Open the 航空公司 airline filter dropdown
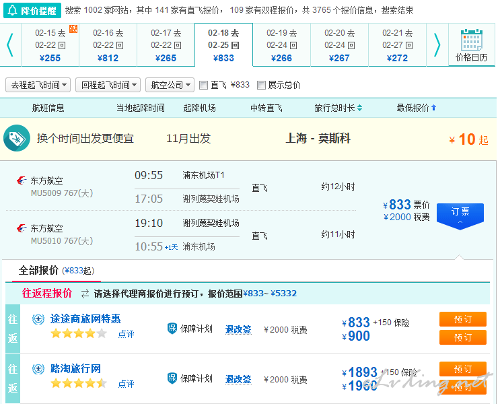500x404 pixels. point(171,85)
